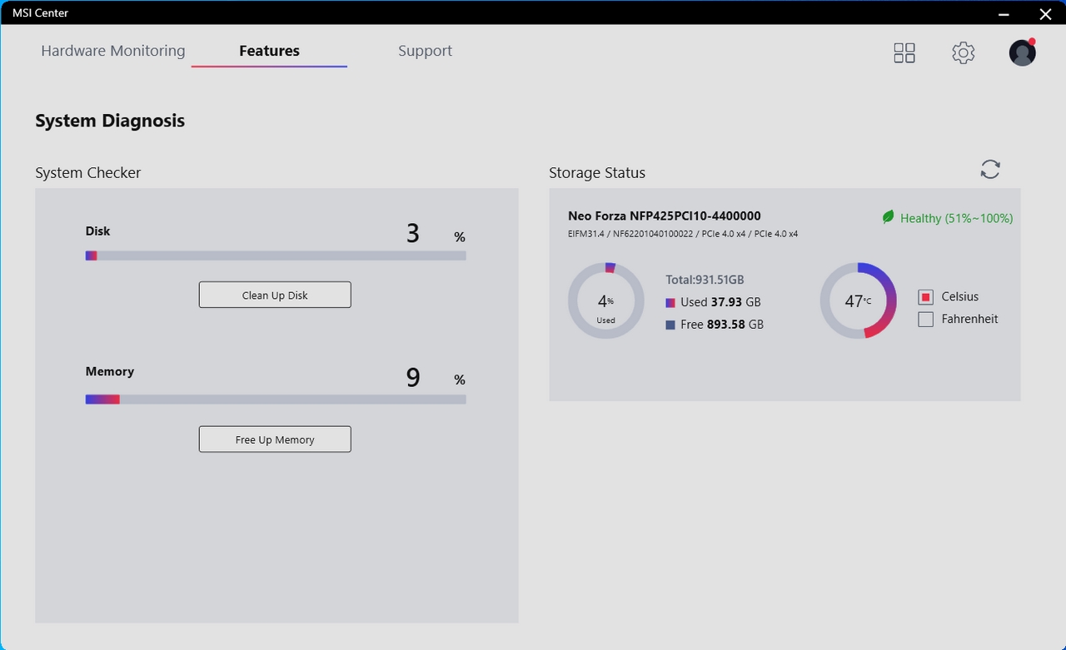Click the Clean Up Disk button

point(275,295)
